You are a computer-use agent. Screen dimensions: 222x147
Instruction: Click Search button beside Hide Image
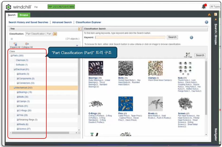pos(200,55)
